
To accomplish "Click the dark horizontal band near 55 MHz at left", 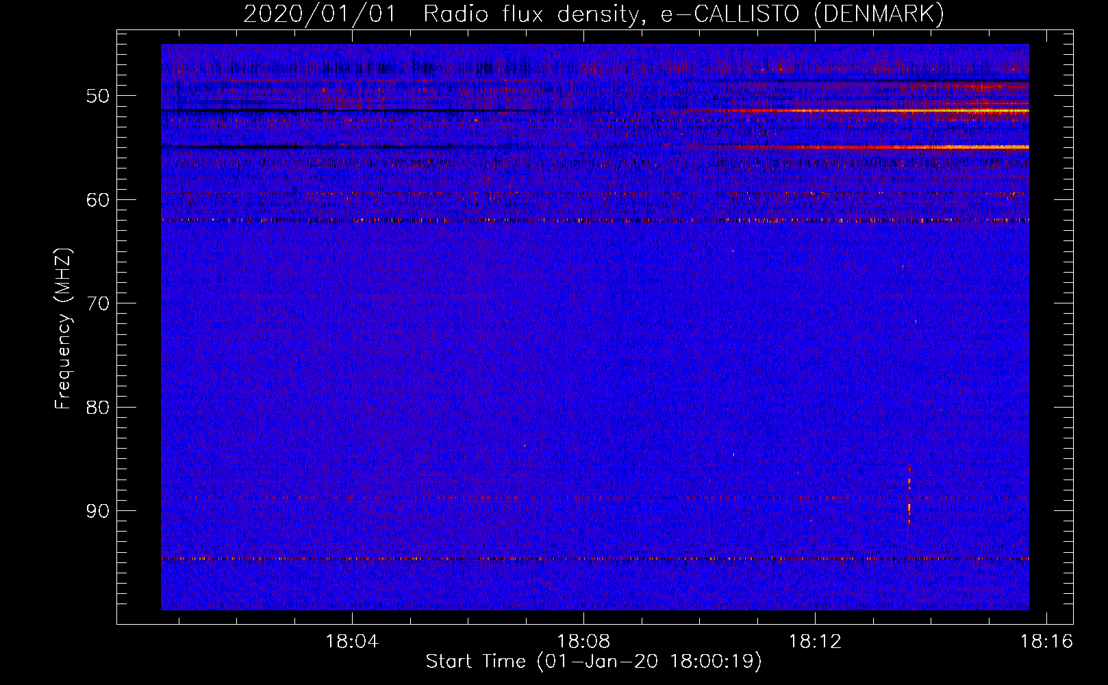I will point(329,147).
